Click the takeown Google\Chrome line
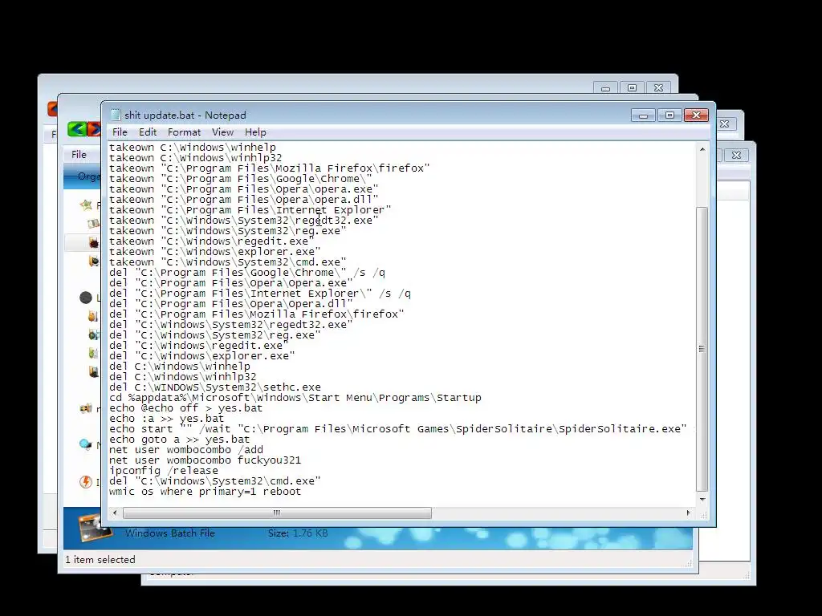 (241, 179)
